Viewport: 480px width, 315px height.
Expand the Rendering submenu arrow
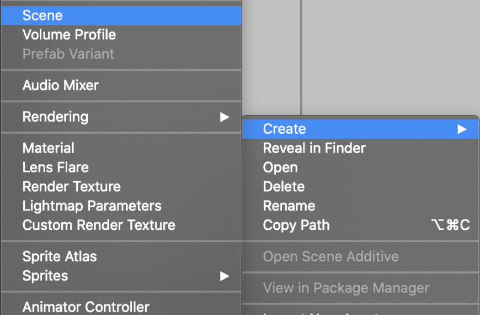pos(225,117)
